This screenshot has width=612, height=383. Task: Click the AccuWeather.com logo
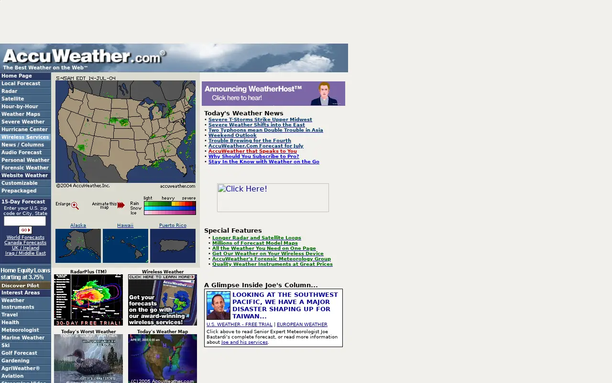85,56
